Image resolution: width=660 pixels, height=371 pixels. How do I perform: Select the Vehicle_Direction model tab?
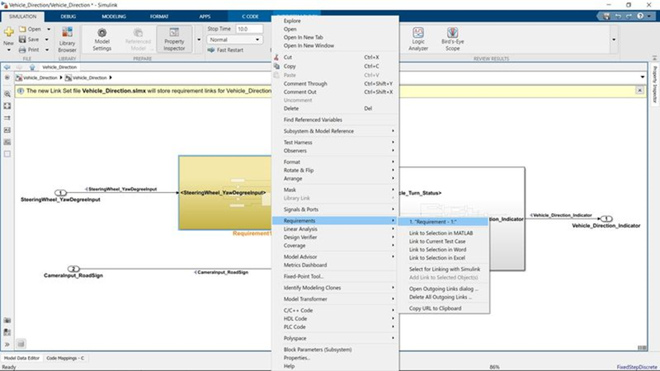pos(59,67)
